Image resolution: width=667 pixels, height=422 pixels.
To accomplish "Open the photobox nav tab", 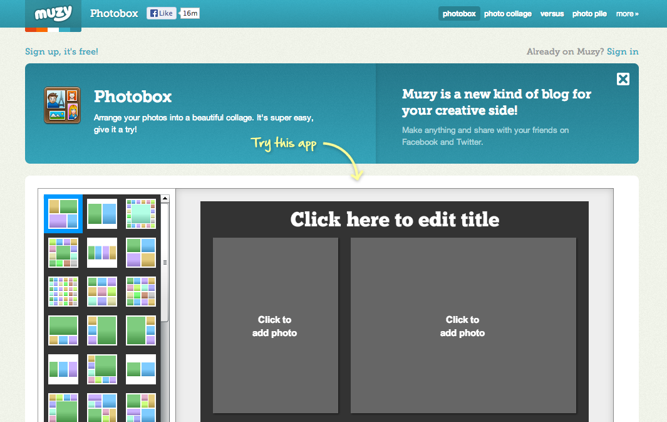I will pos(459,14).
